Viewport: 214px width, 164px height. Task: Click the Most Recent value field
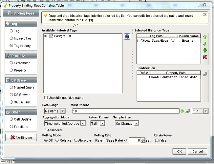tap(126, 111)
